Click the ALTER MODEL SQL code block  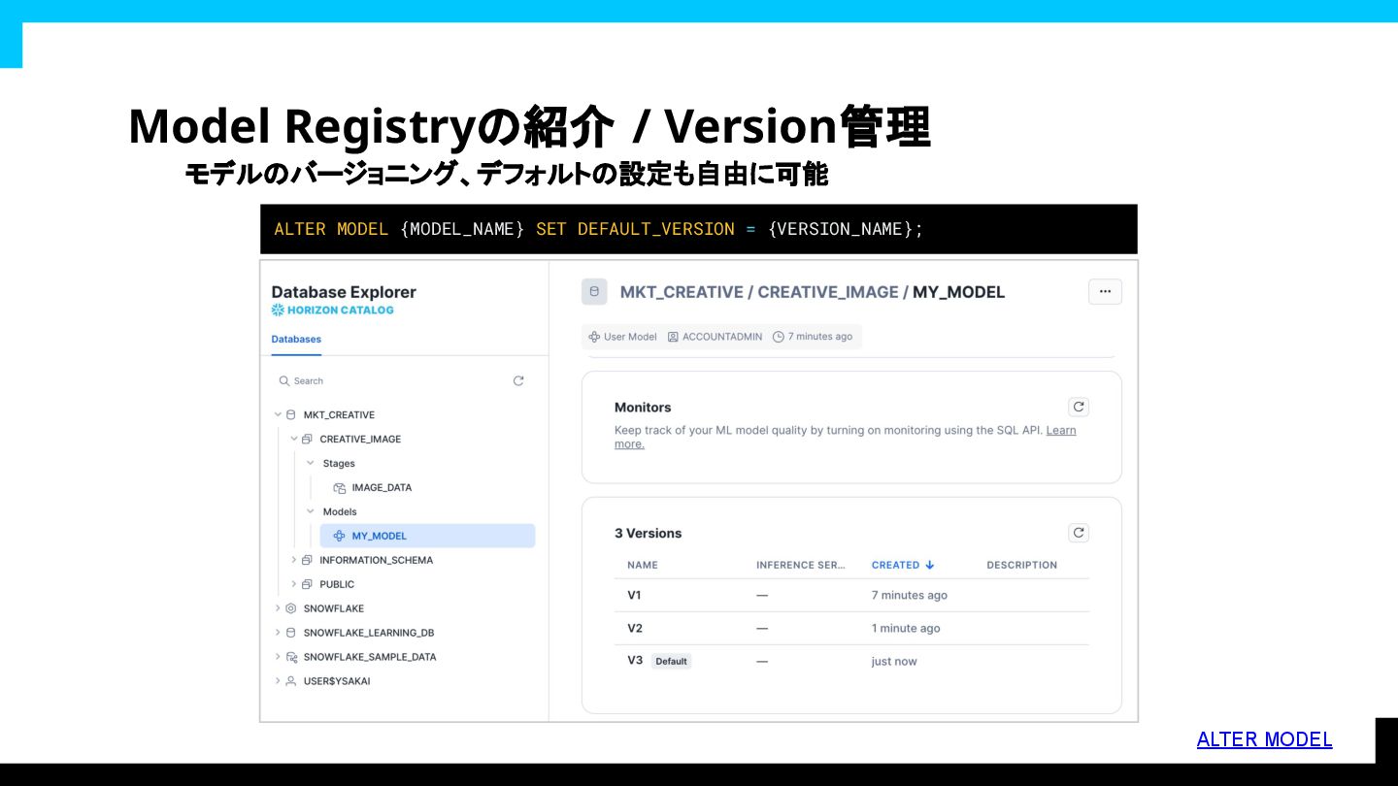pos(699,229)
